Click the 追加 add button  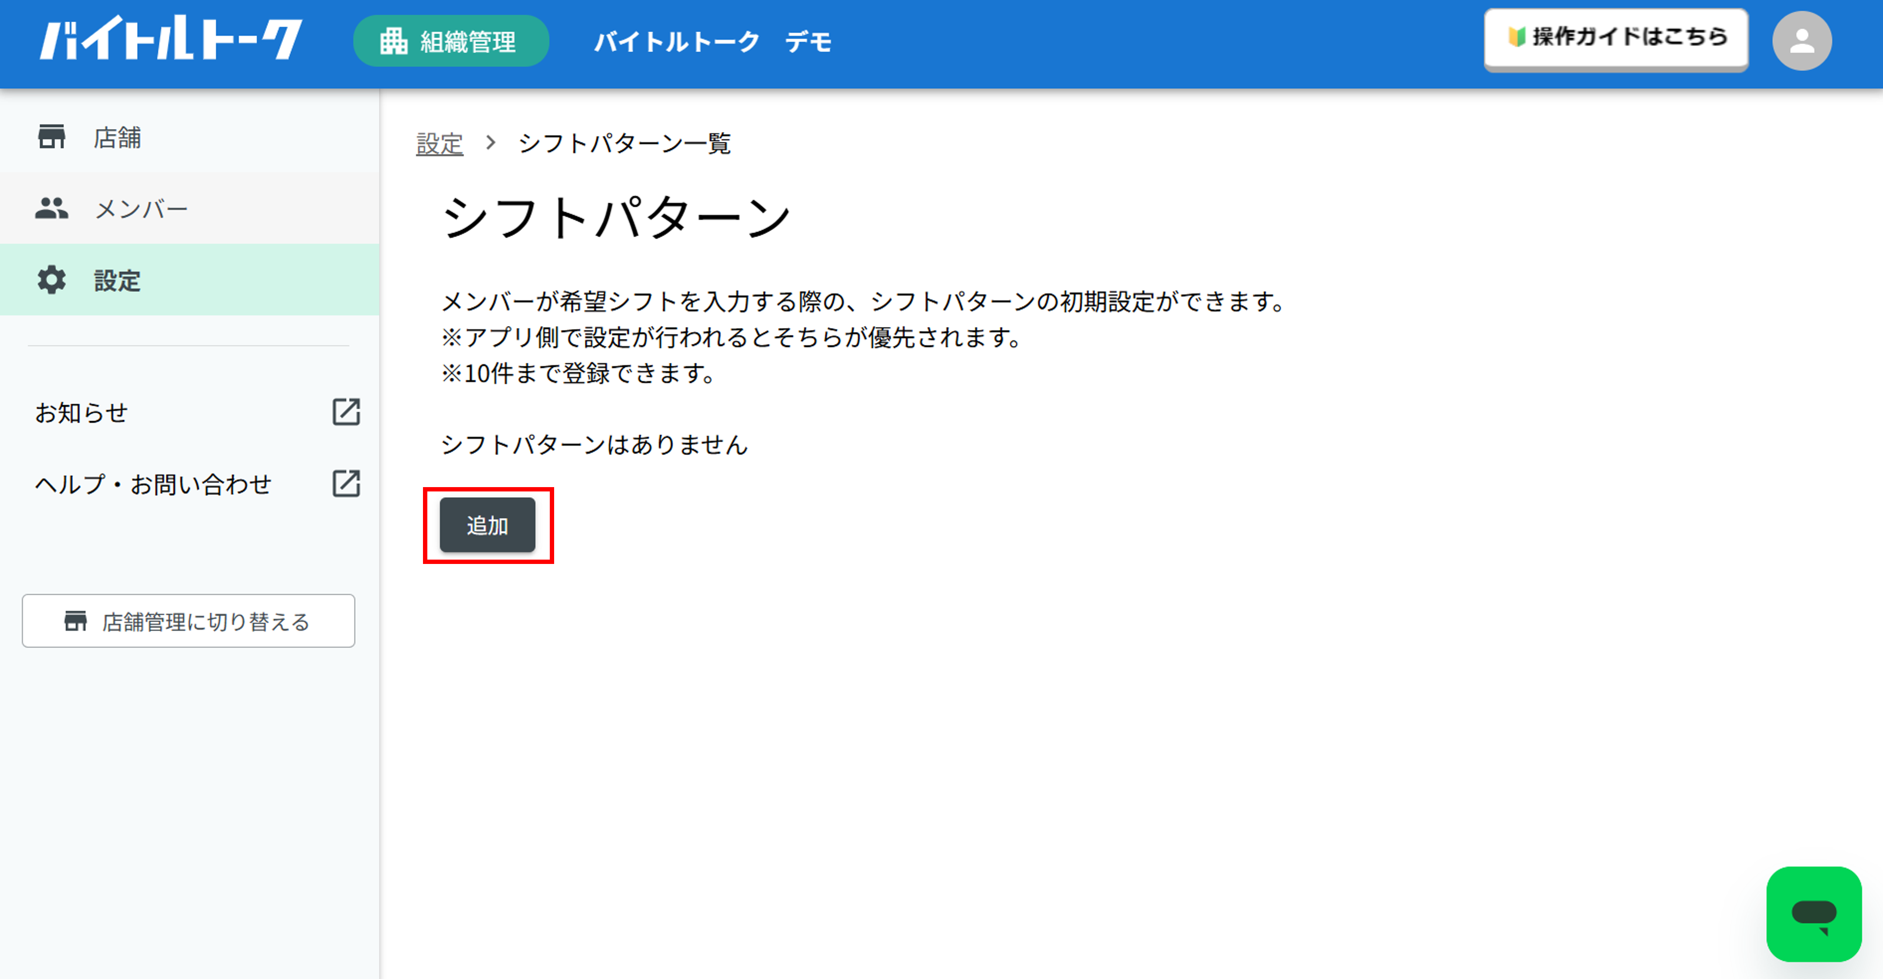pyautogui.click(x=488, y=525)
